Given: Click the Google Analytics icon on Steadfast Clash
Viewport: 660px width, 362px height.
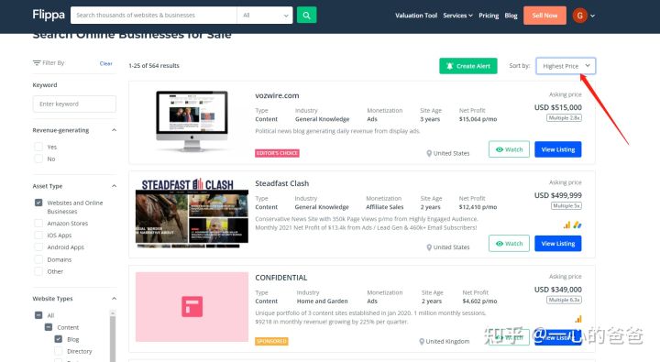Looking at the screenshot, I should 567,225.
